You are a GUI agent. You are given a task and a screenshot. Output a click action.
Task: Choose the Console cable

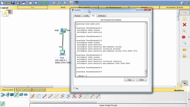coord(39,96)
